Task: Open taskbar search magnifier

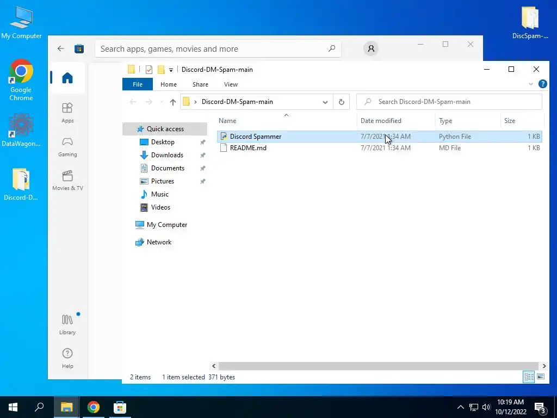Action: pyautogui.click(x=39, y=407)
